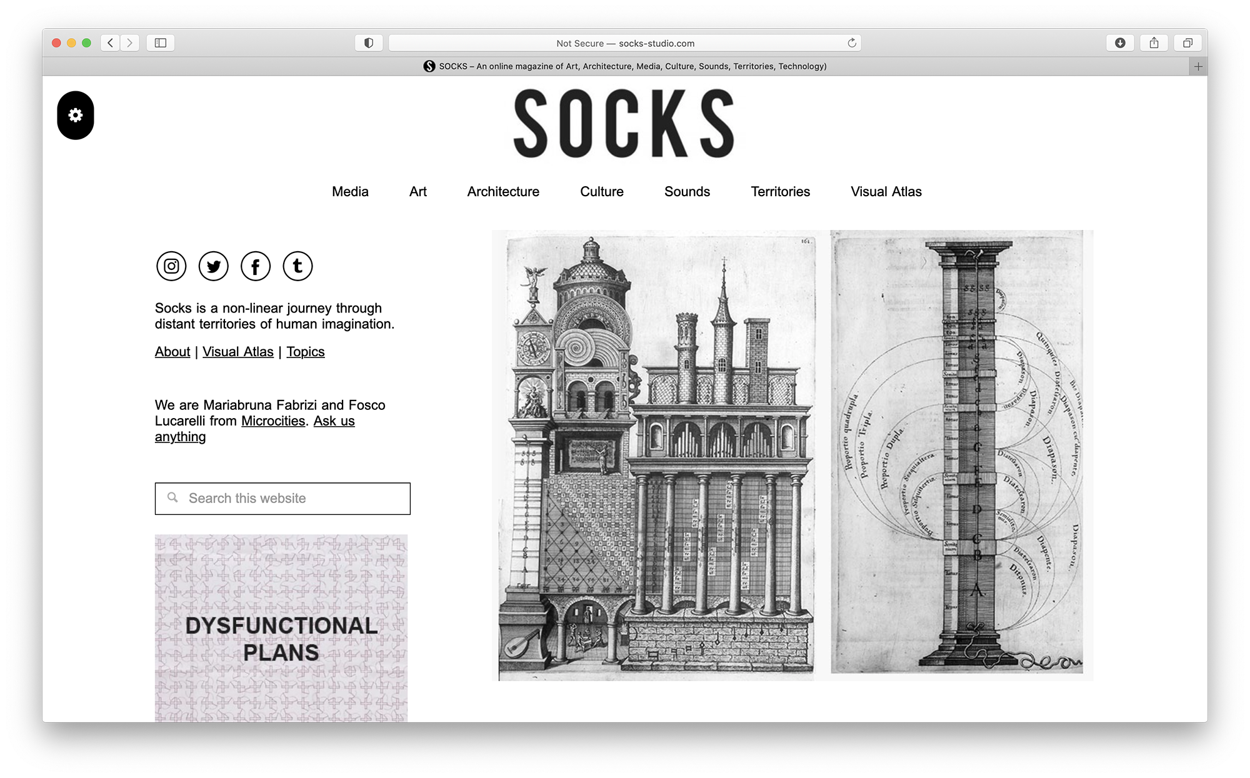Click the search magnifier icon
The width and height of the screenshot is (1250, 778).
point(172,497)
